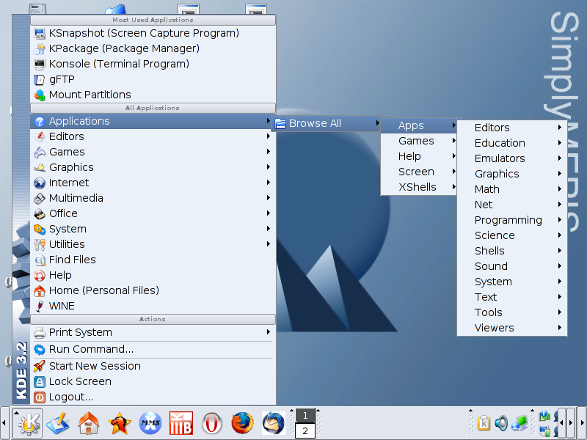Open Thunderbird mail from the panel
Image resolution: width=587 pixels, height=440 pixels.
coord(273,423)
